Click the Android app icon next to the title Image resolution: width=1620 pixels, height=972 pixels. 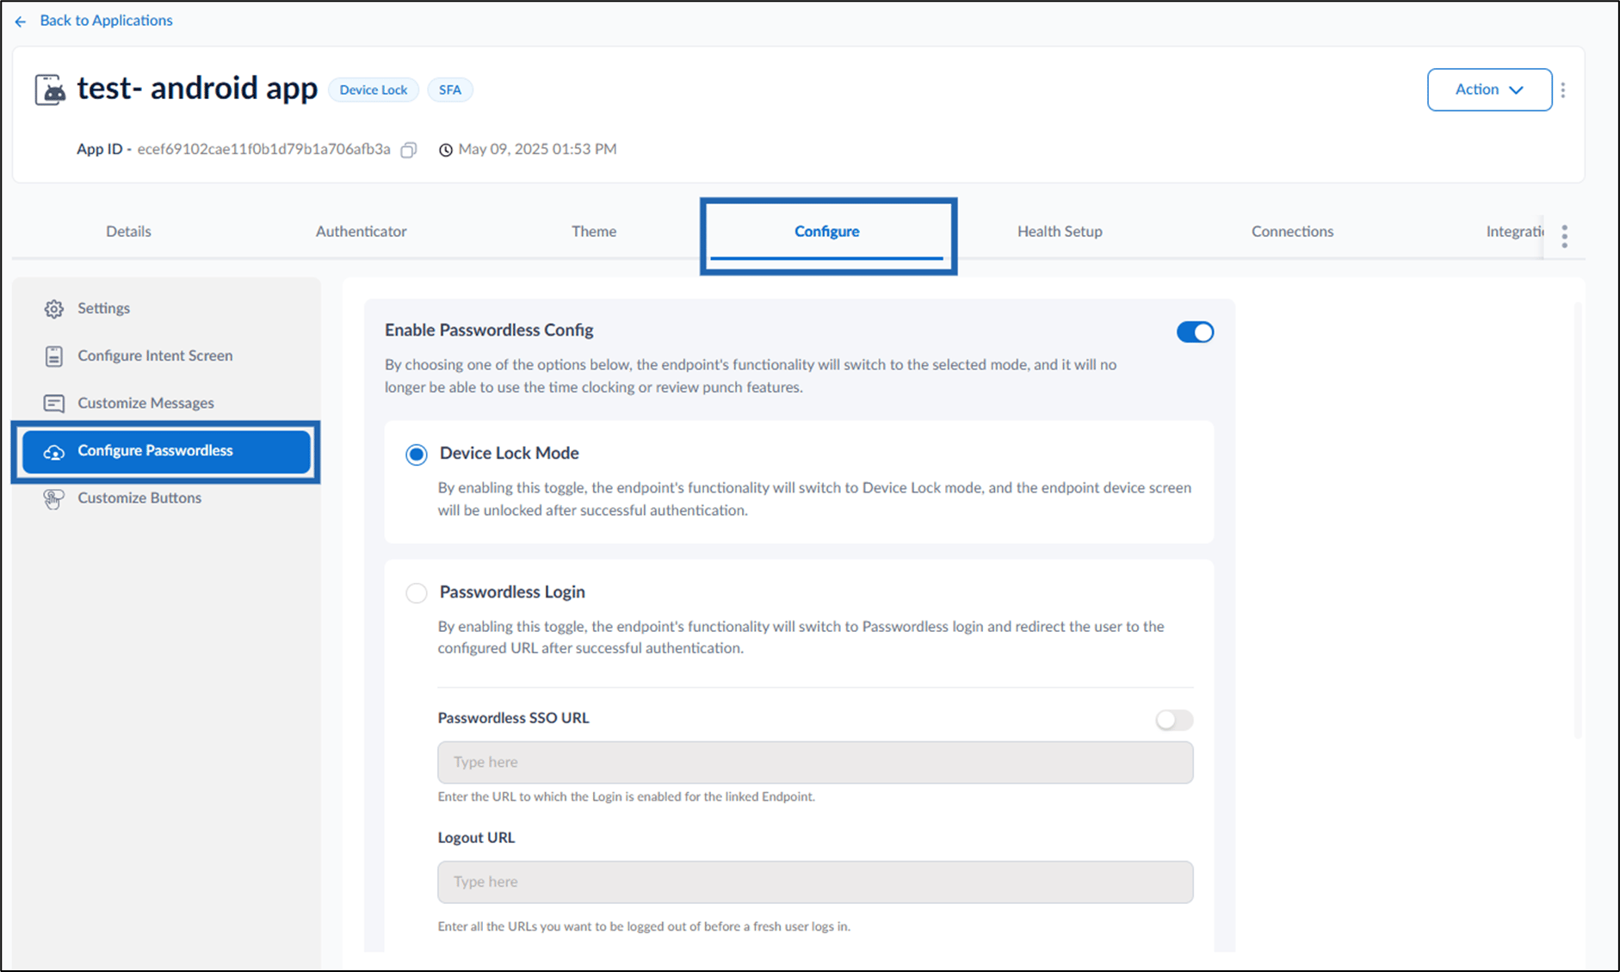point(50,90)
